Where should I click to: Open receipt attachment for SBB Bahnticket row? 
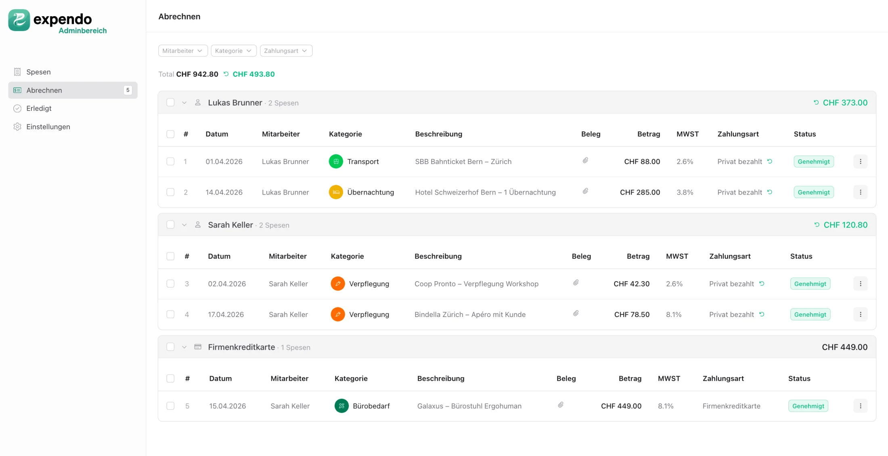(x=585, y=161)
